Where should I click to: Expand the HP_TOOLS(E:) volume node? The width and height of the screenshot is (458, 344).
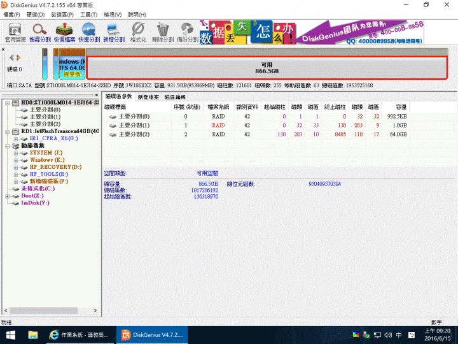[16, 175]
